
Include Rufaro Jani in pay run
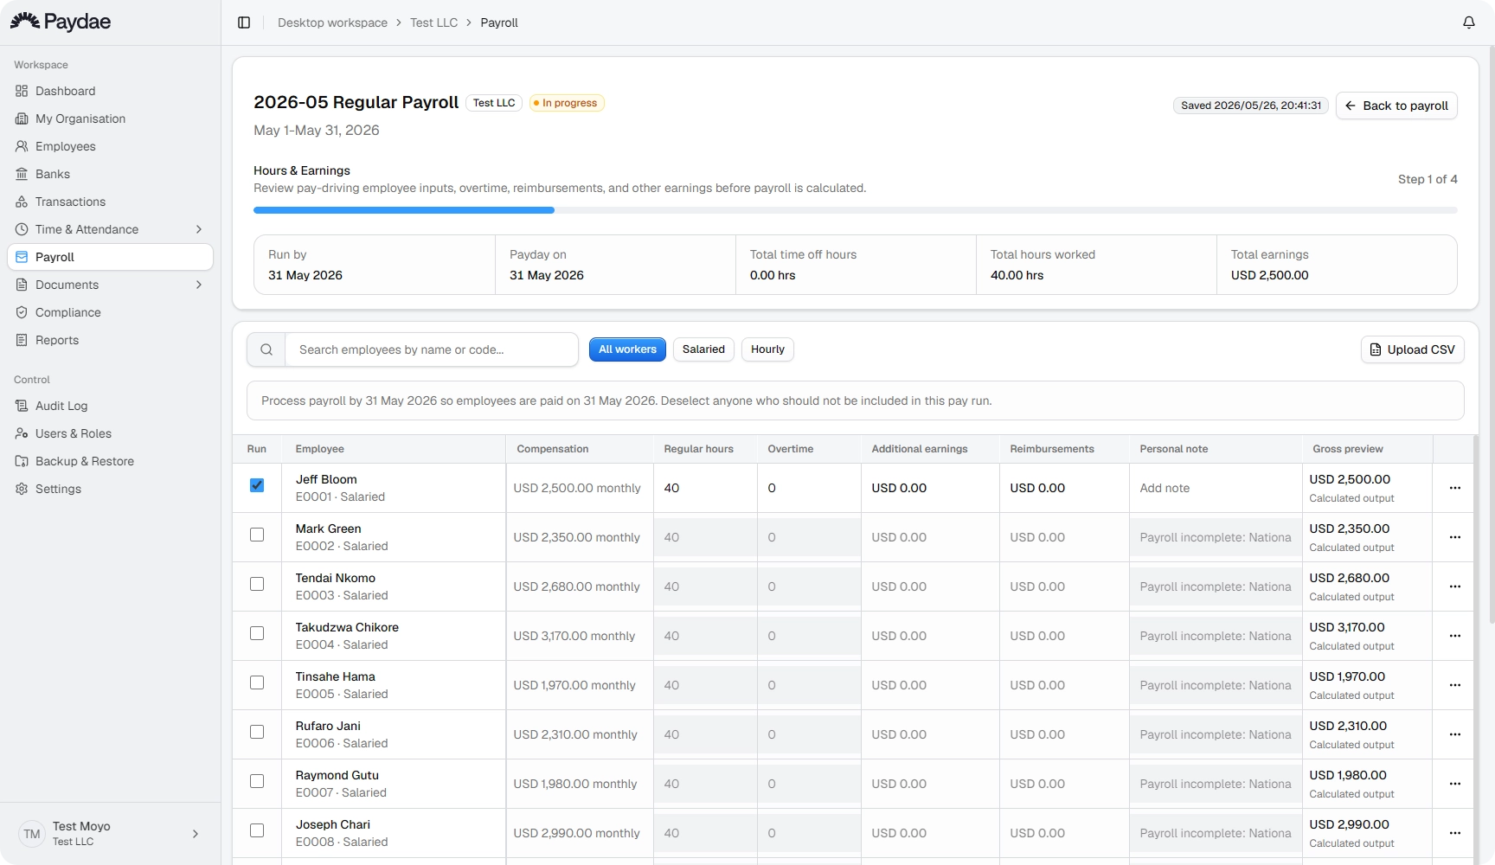point(257,732)
